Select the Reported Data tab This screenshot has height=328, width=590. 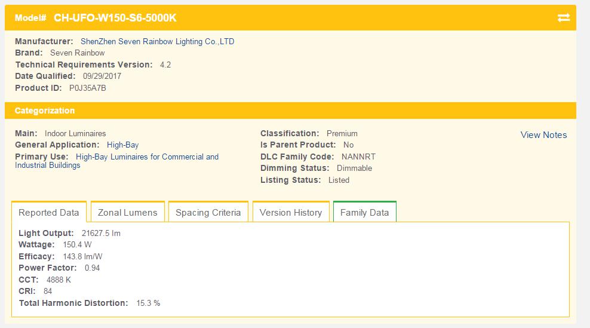[49, 213]
